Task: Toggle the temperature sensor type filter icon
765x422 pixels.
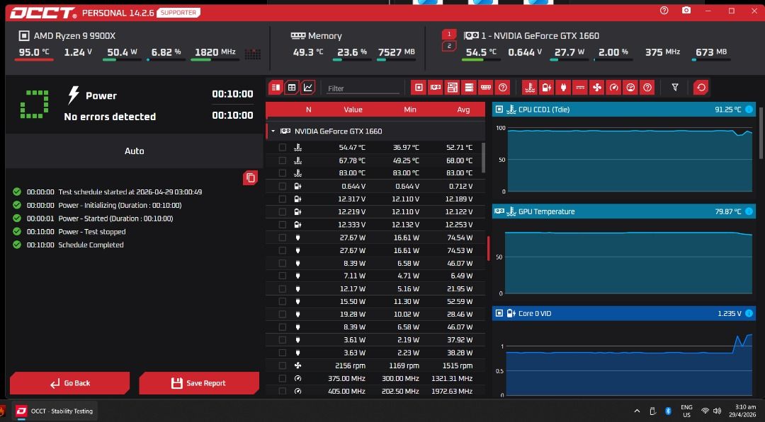Action: pos(529,88)
